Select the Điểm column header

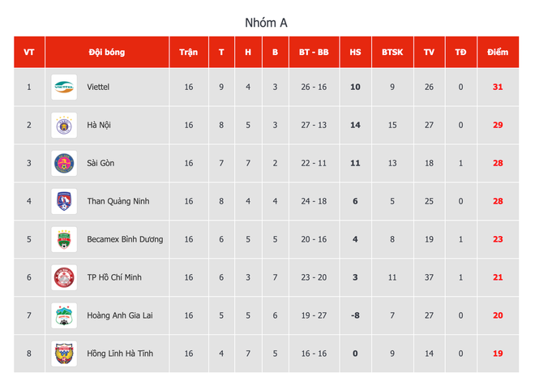pyautogui.click(x=498, y=52)
